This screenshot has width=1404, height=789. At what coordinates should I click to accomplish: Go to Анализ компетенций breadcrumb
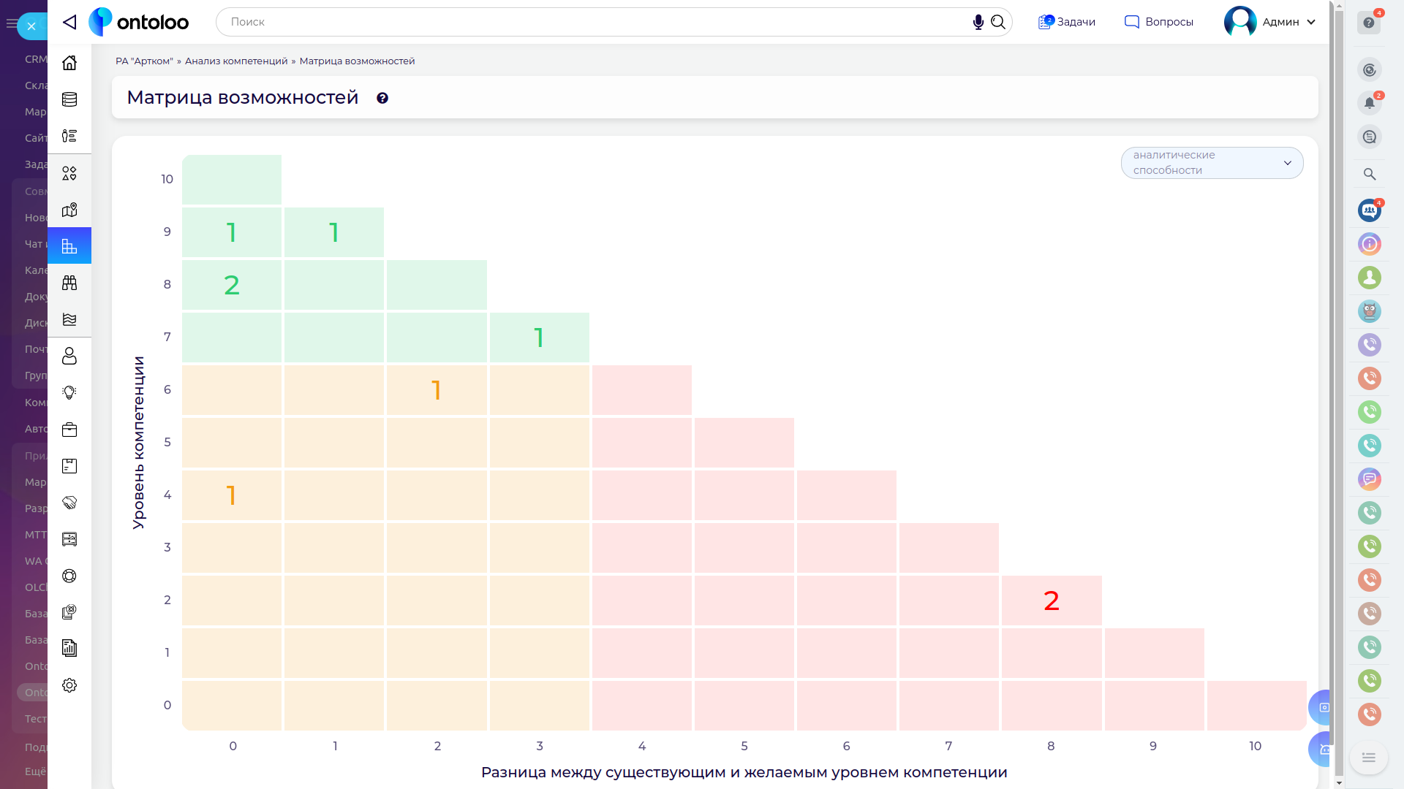[236, 61]
